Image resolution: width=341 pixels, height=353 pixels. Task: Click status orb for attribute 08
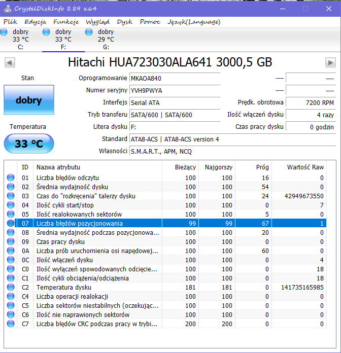coord(11,232)
